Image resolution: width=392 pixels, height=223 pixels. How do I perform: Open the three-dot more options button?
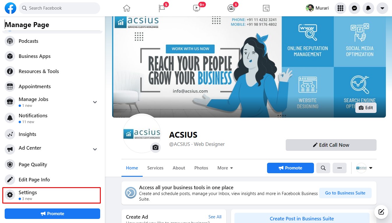point(340,168)
